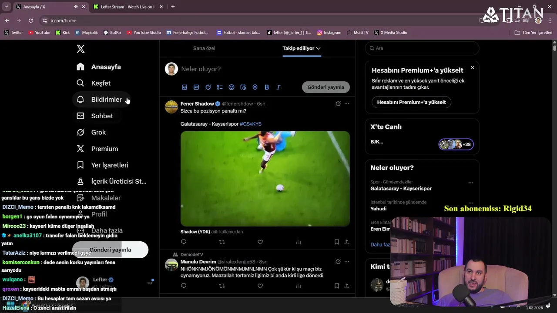Add GIF to post

click(x=196, y=87)
